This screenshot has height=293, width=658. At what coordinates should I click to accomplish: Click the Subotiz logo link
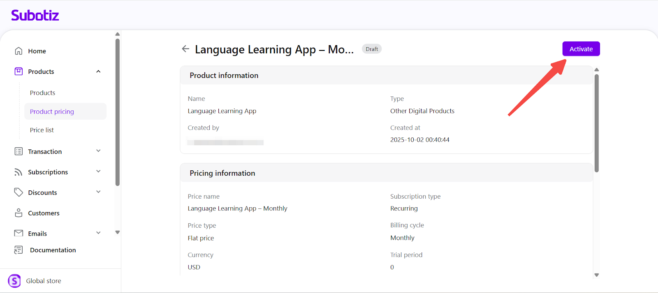tap(35, 16)
